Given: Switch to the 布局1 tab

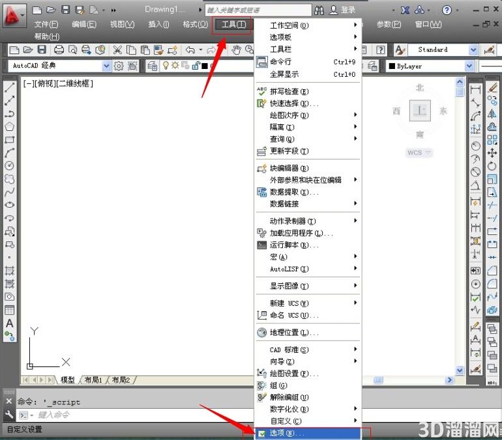Looking at the screenshot, I should click(93, 380).
